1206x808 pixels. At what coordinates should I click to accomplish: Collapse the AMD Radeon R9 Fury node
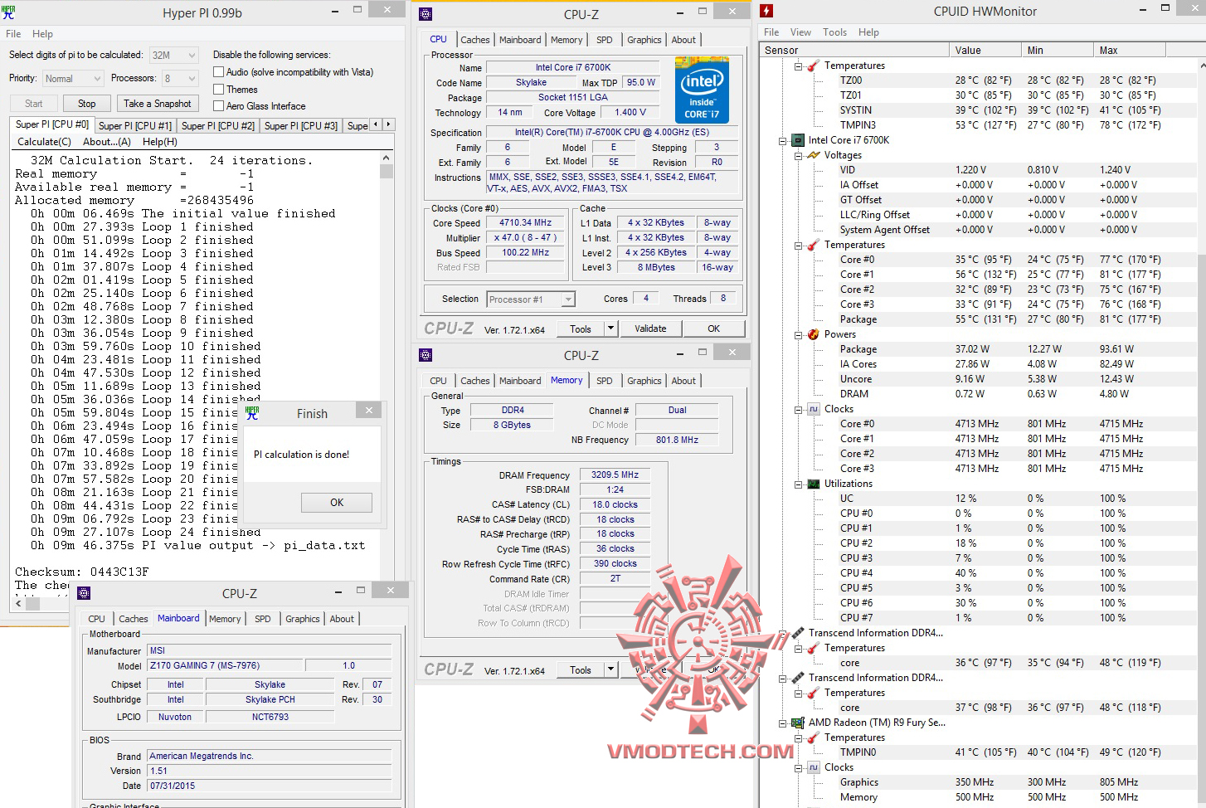pos(783,723)
